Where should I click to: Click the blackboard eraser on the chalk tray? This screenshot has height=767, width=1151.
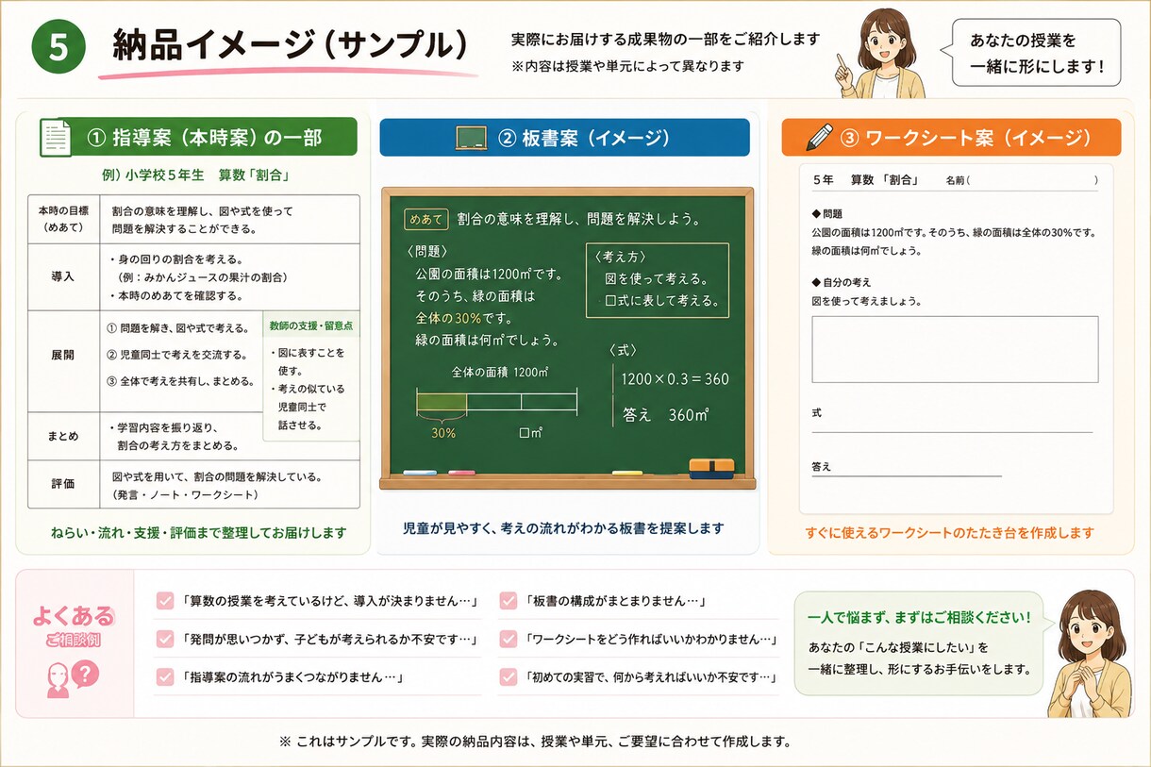(710, 467)
